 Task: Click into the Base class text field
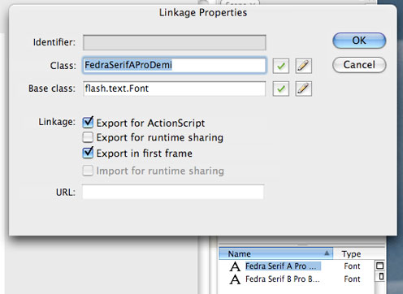tap(175, 89)
